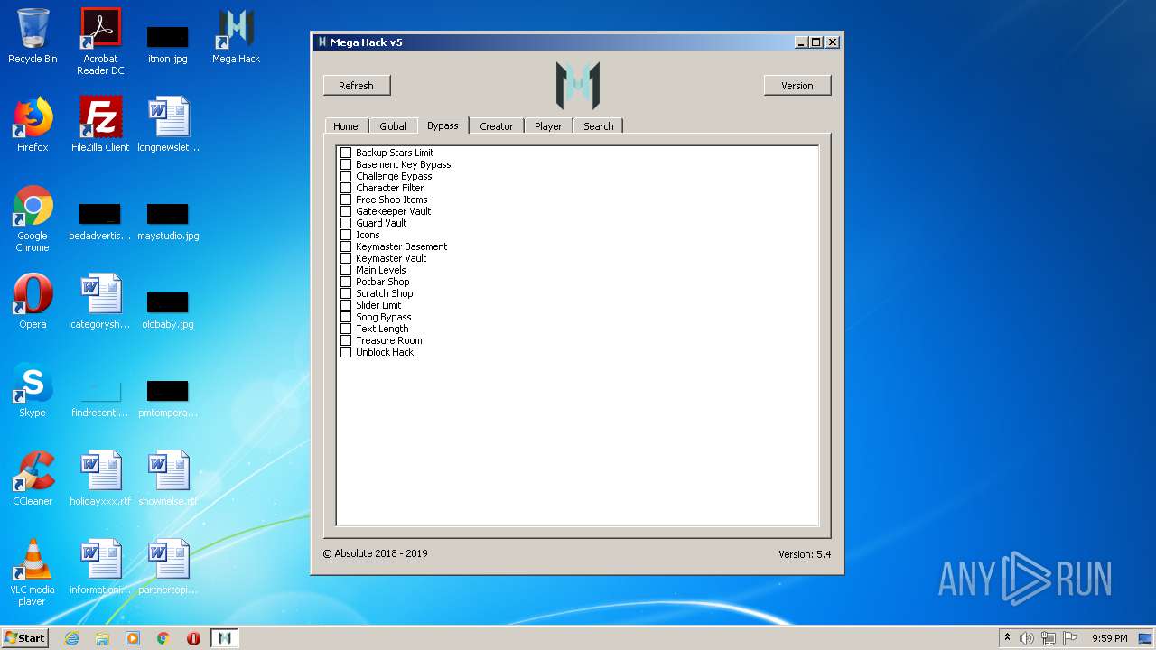Enable the Main Levels checkbox
The image size is (1156, 650).
345,270
